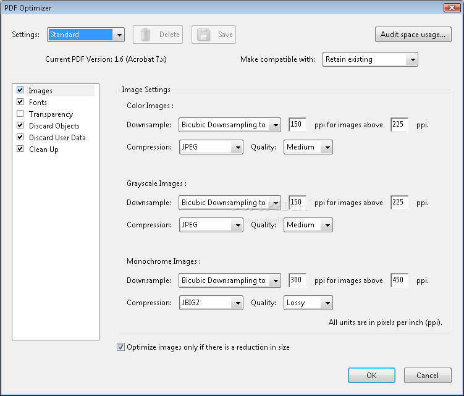Image resolution: width=464 pixels, height=396 pixels.
Task: Toggle Optimize images only if size reduction
Action: 120,347
